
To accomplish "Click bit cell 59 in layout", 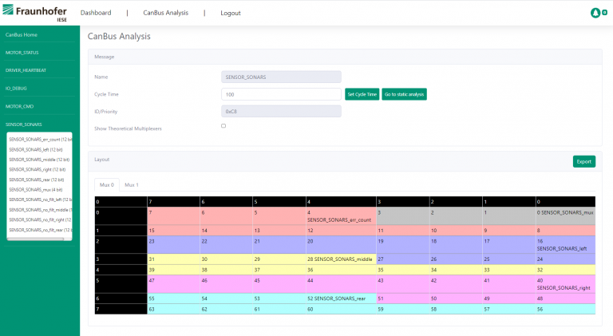I will [x=402, y=309].
